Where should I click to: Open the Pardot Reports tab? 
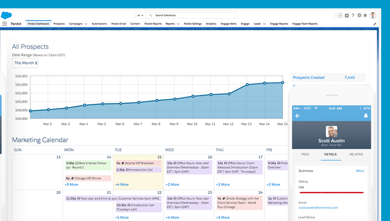click(x=153, y=24)
